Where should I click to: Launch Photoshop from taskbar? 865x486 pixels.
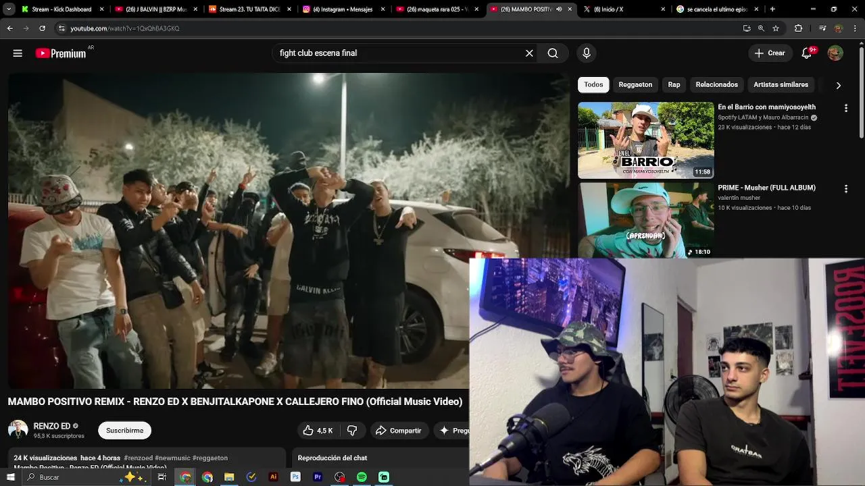tap(295, 477)
